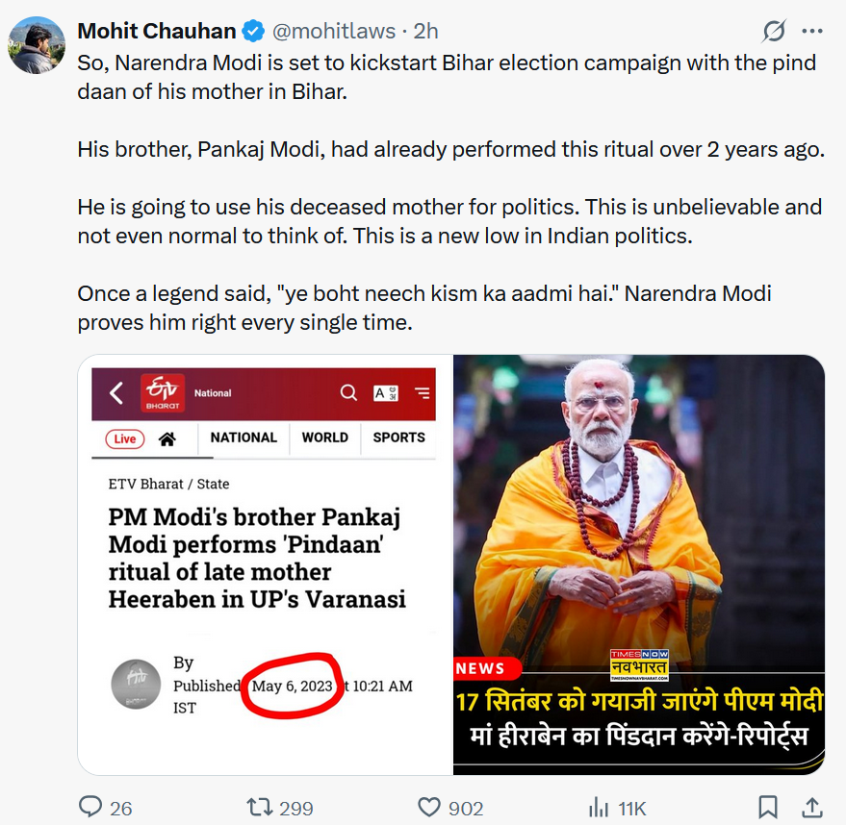Select the NATIONAL tab in ETV screenshot
This screenshot has width=846, height=825.
click(x=244, y=437)
